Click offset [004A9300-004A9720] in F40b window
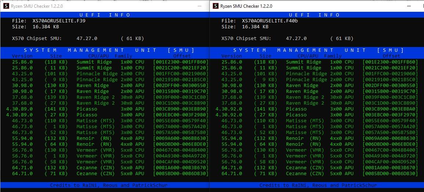This screenshot has width=424, height=192. (391, 156)
